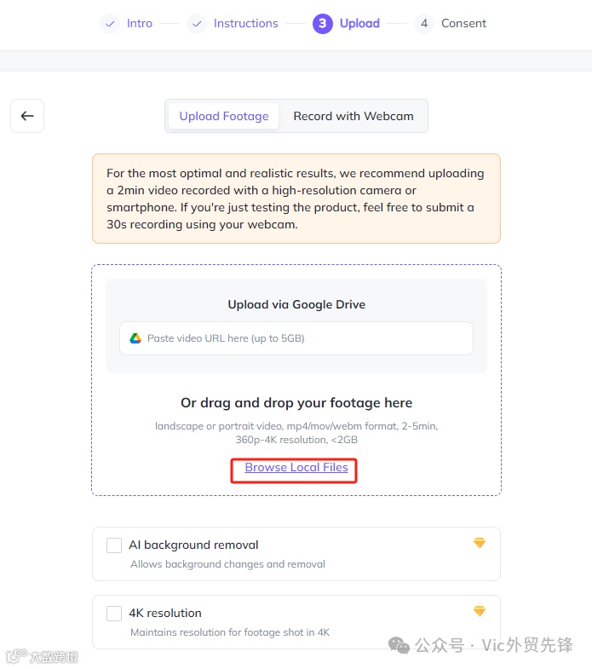This screenshot has width=592, height=669.
Task: Focus the Paste video URL field
Action: pyautogui.click(x=307, y=338)
